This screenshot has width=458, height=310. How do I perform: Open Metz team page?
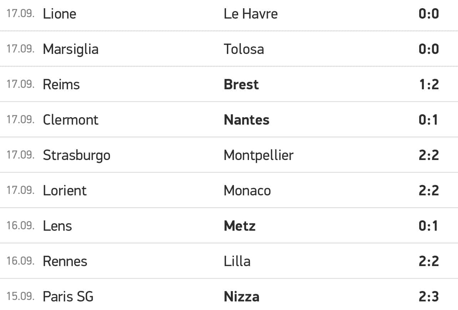pyautogui.click(x=240, y=226)
